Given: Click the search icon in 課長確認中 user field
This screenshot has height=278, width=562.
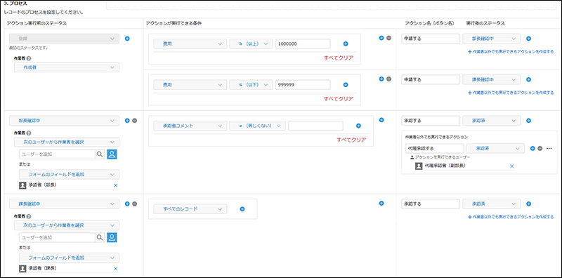Looking at the screenshot, I should pos(99,237).
